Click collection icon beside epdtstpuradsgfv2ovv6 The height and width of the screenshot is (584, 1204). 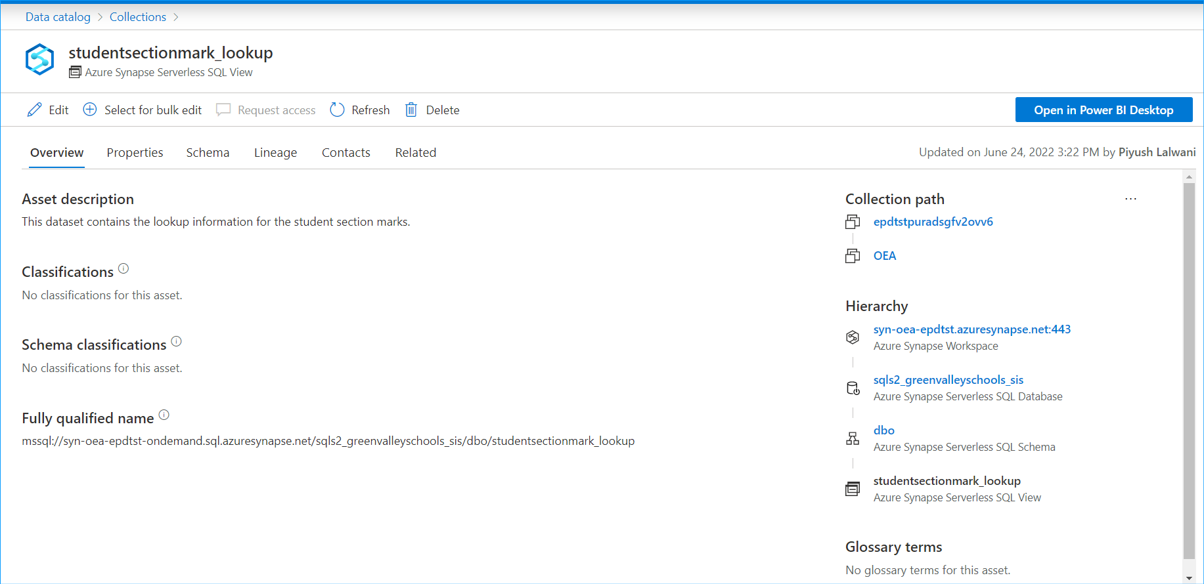tap(853, 222)
